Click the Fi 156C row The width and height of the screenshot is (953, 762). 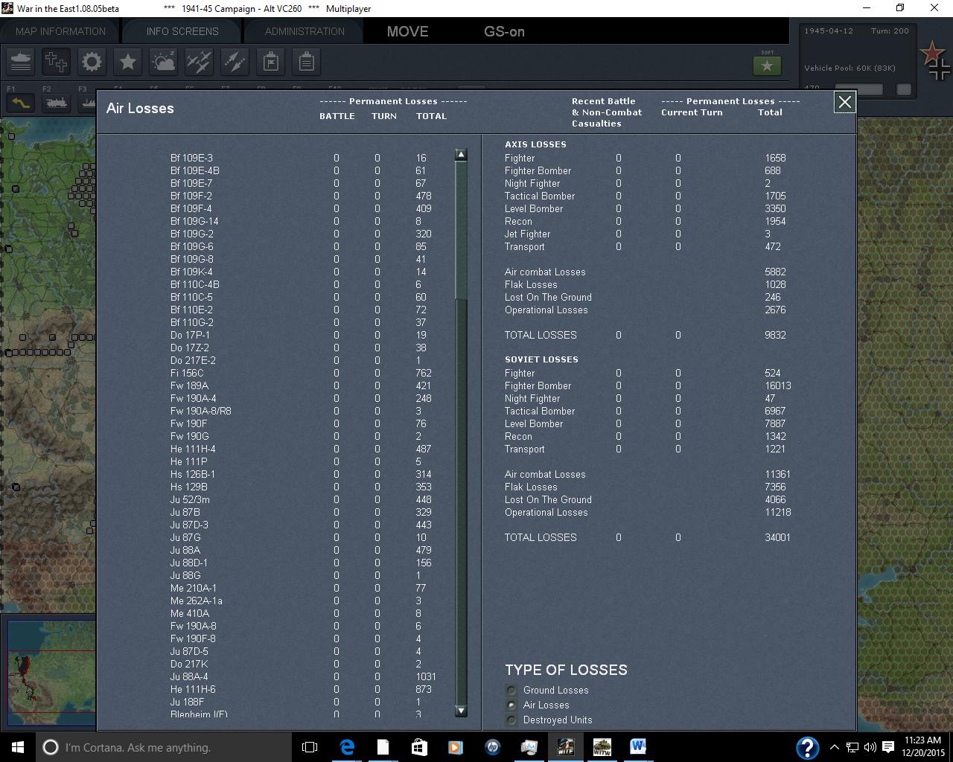(x=301, y=373)
